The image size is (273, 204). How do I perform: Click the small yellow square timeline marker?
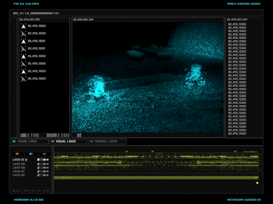pyautogui.click(x=257, y=183)
